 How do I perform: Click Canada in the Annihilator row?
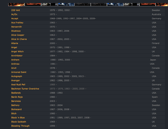click(156, 56)
